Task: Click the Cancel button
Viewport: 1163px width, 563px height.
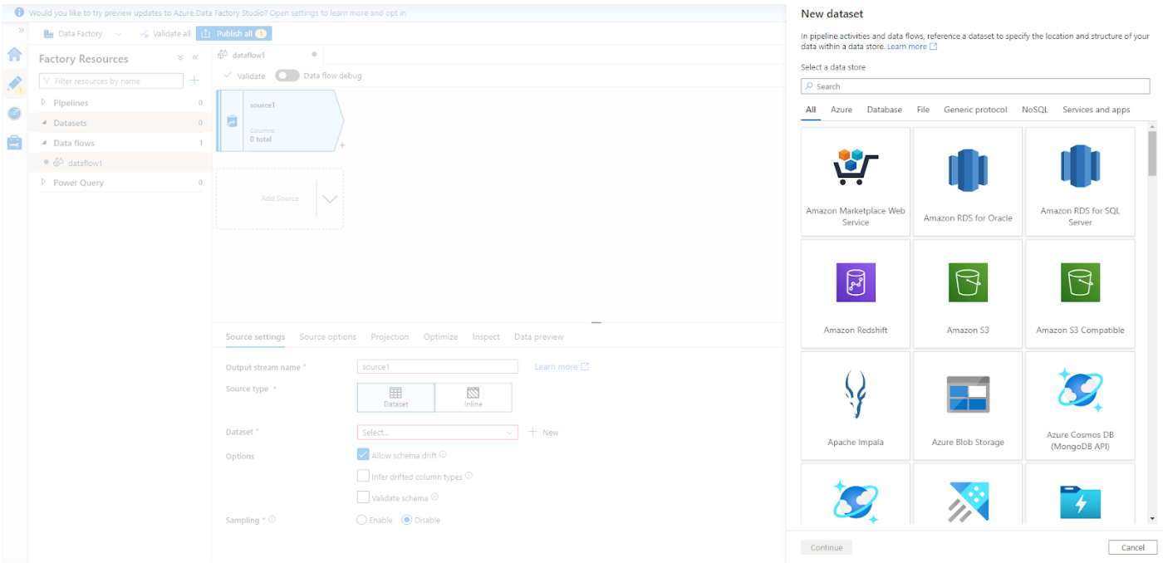Action: pos(1132,547)
